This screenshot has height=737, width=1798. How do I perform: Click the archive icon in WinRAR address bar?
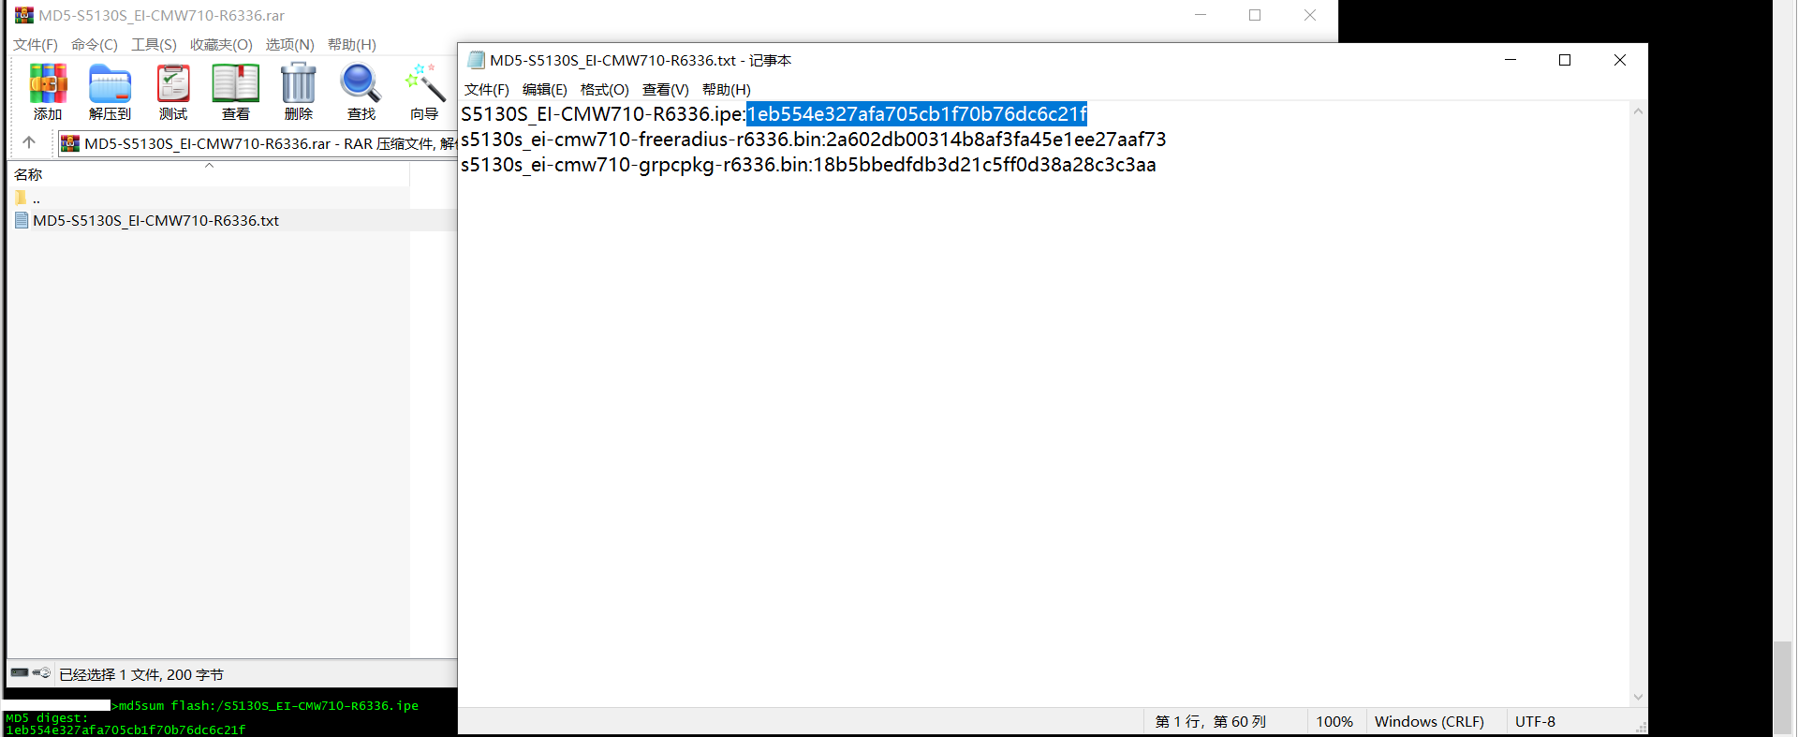point(69,143)
